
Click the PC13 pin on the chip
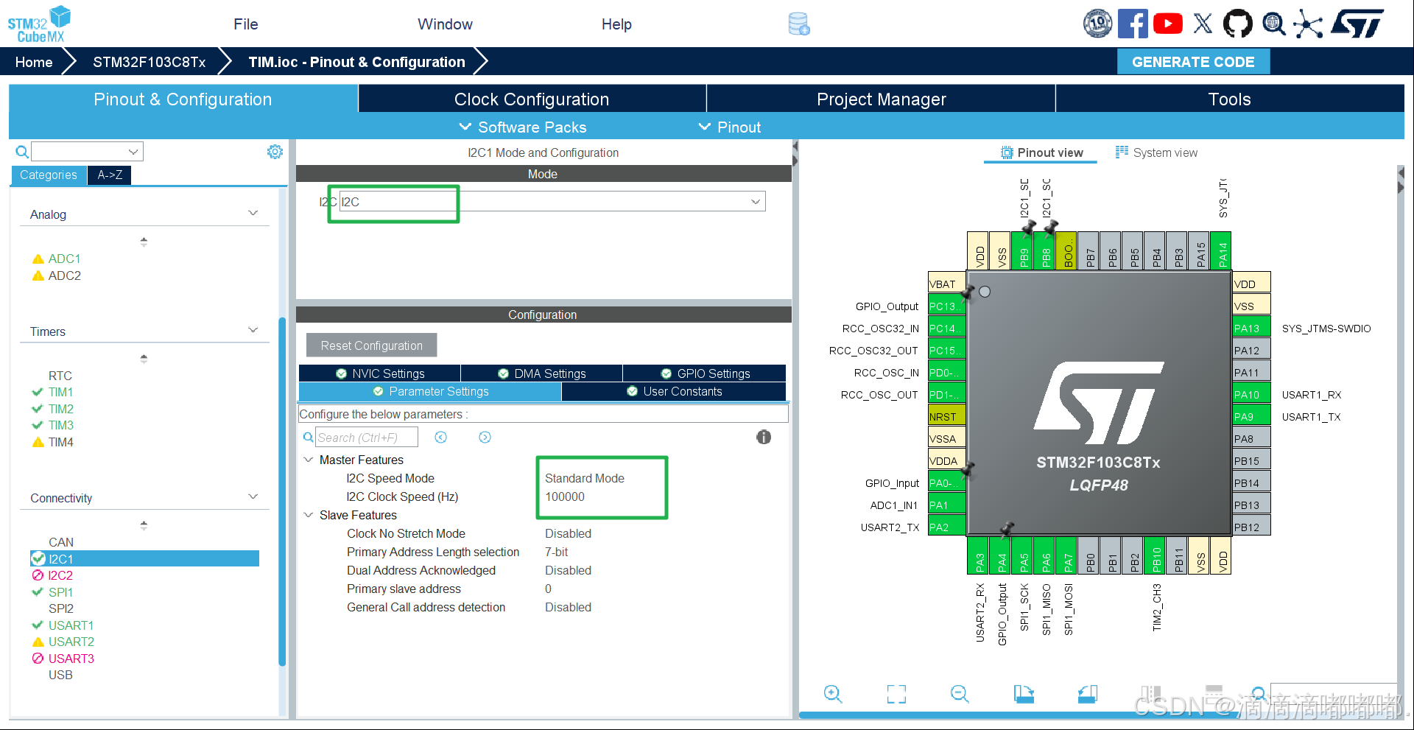point(946,306)
